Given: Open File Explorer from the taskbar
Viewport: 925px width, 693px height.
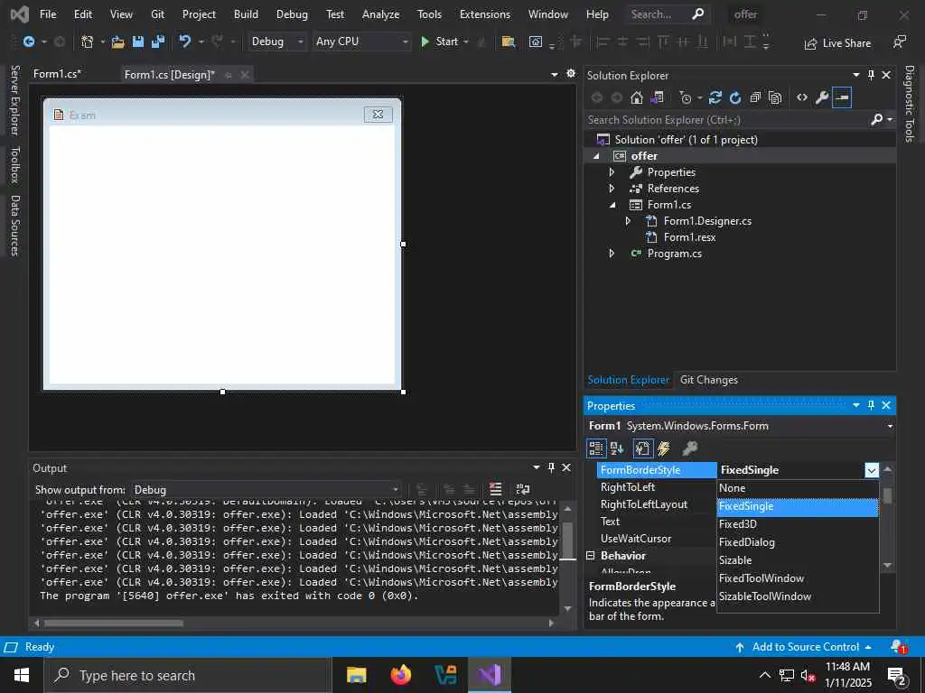Looking at the screenshot, I should (x=356, y=675).
